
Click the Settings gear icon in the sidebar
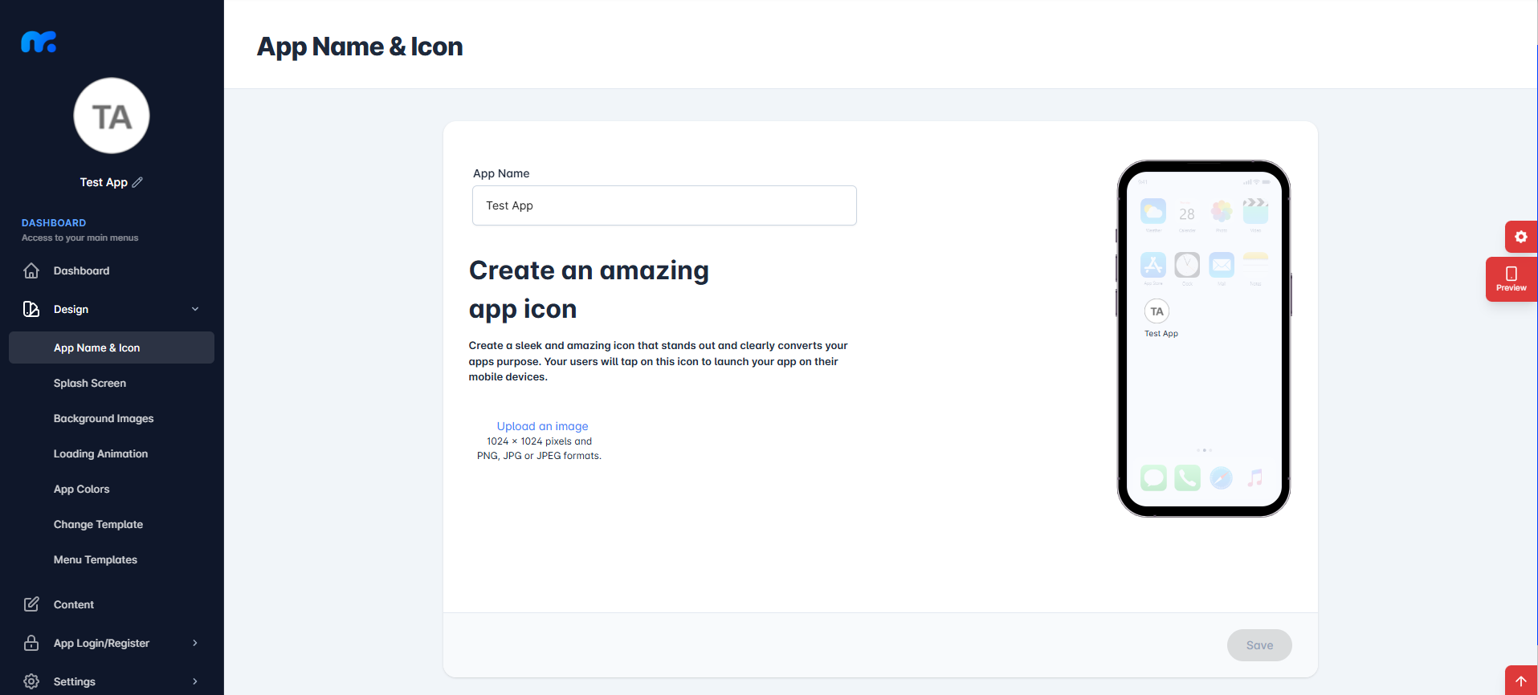pos(31,681)
